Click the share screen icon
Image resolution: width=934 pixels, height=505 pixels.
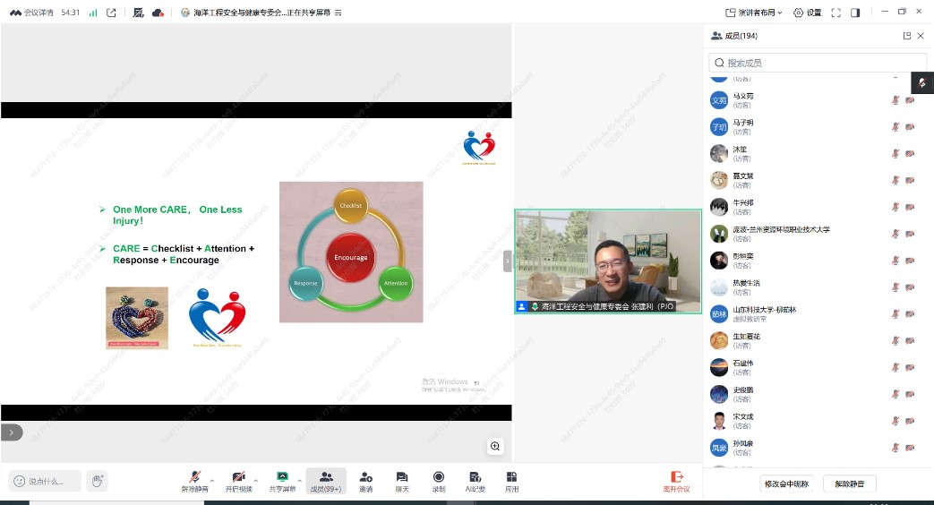tap(282, 478)
